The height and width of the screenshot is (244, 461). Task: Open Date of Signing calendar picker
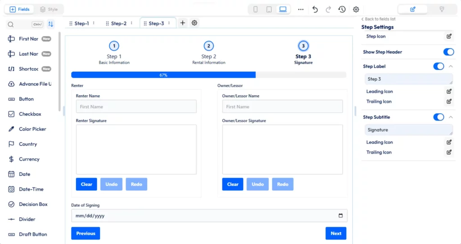(340, 216)
